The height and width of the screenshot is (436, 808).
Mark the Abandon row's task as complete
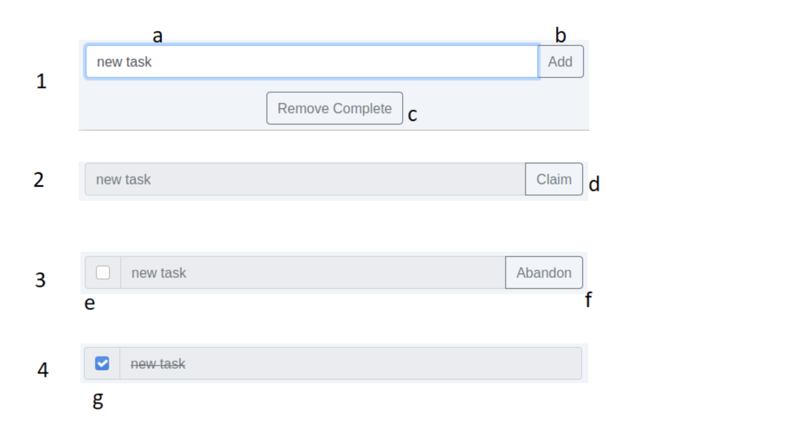[103, 272]
